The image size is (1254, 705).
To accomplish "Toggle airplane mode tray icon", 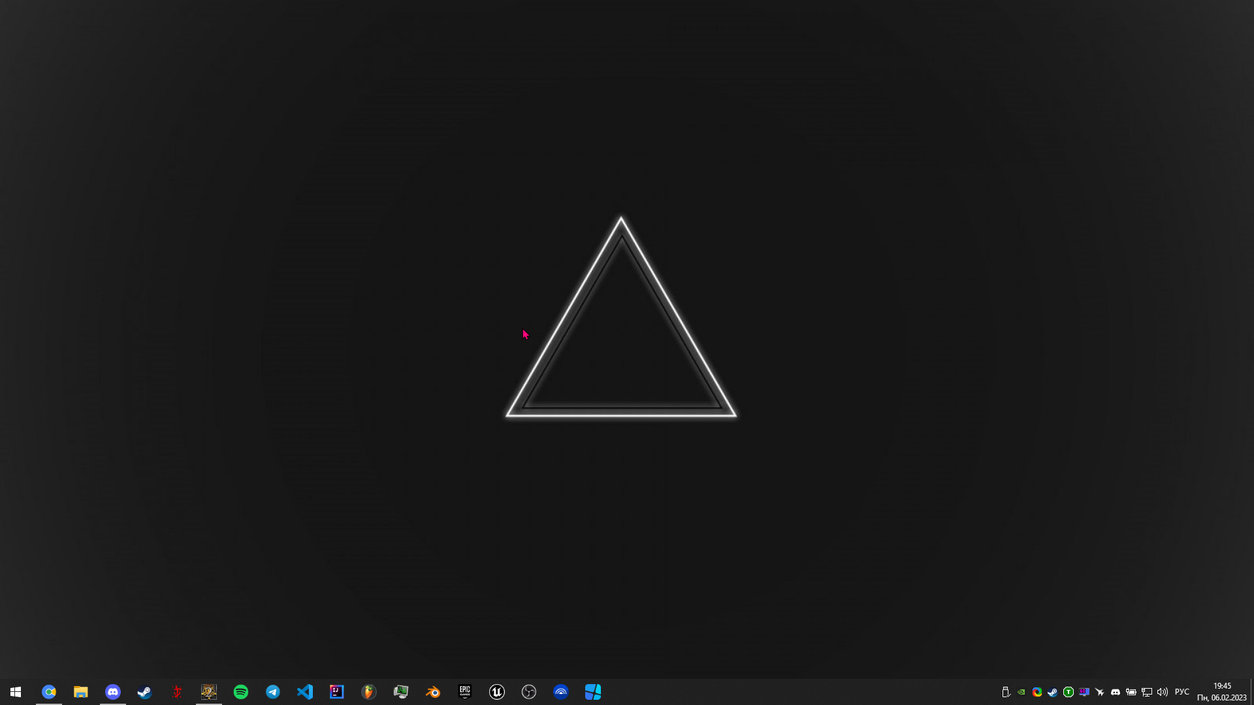I will point(1100,692).
